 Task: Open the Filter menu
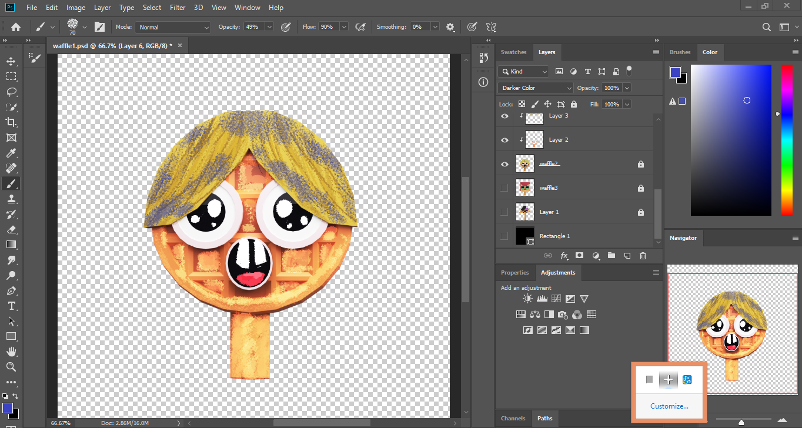177,7
